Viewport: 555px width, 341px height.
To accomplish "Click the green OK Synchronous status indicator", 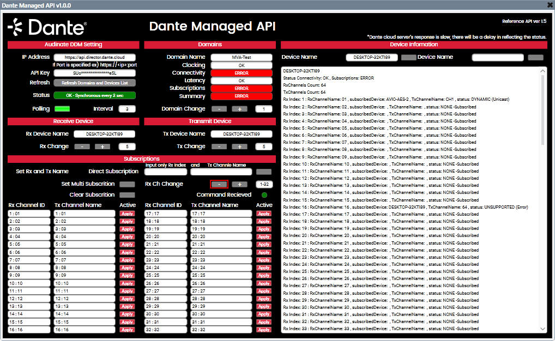I will point(94,95).
